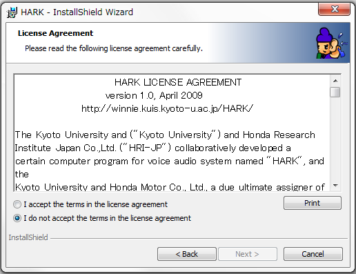Click the InstallShield label near the bottom

tap(28, 237)
